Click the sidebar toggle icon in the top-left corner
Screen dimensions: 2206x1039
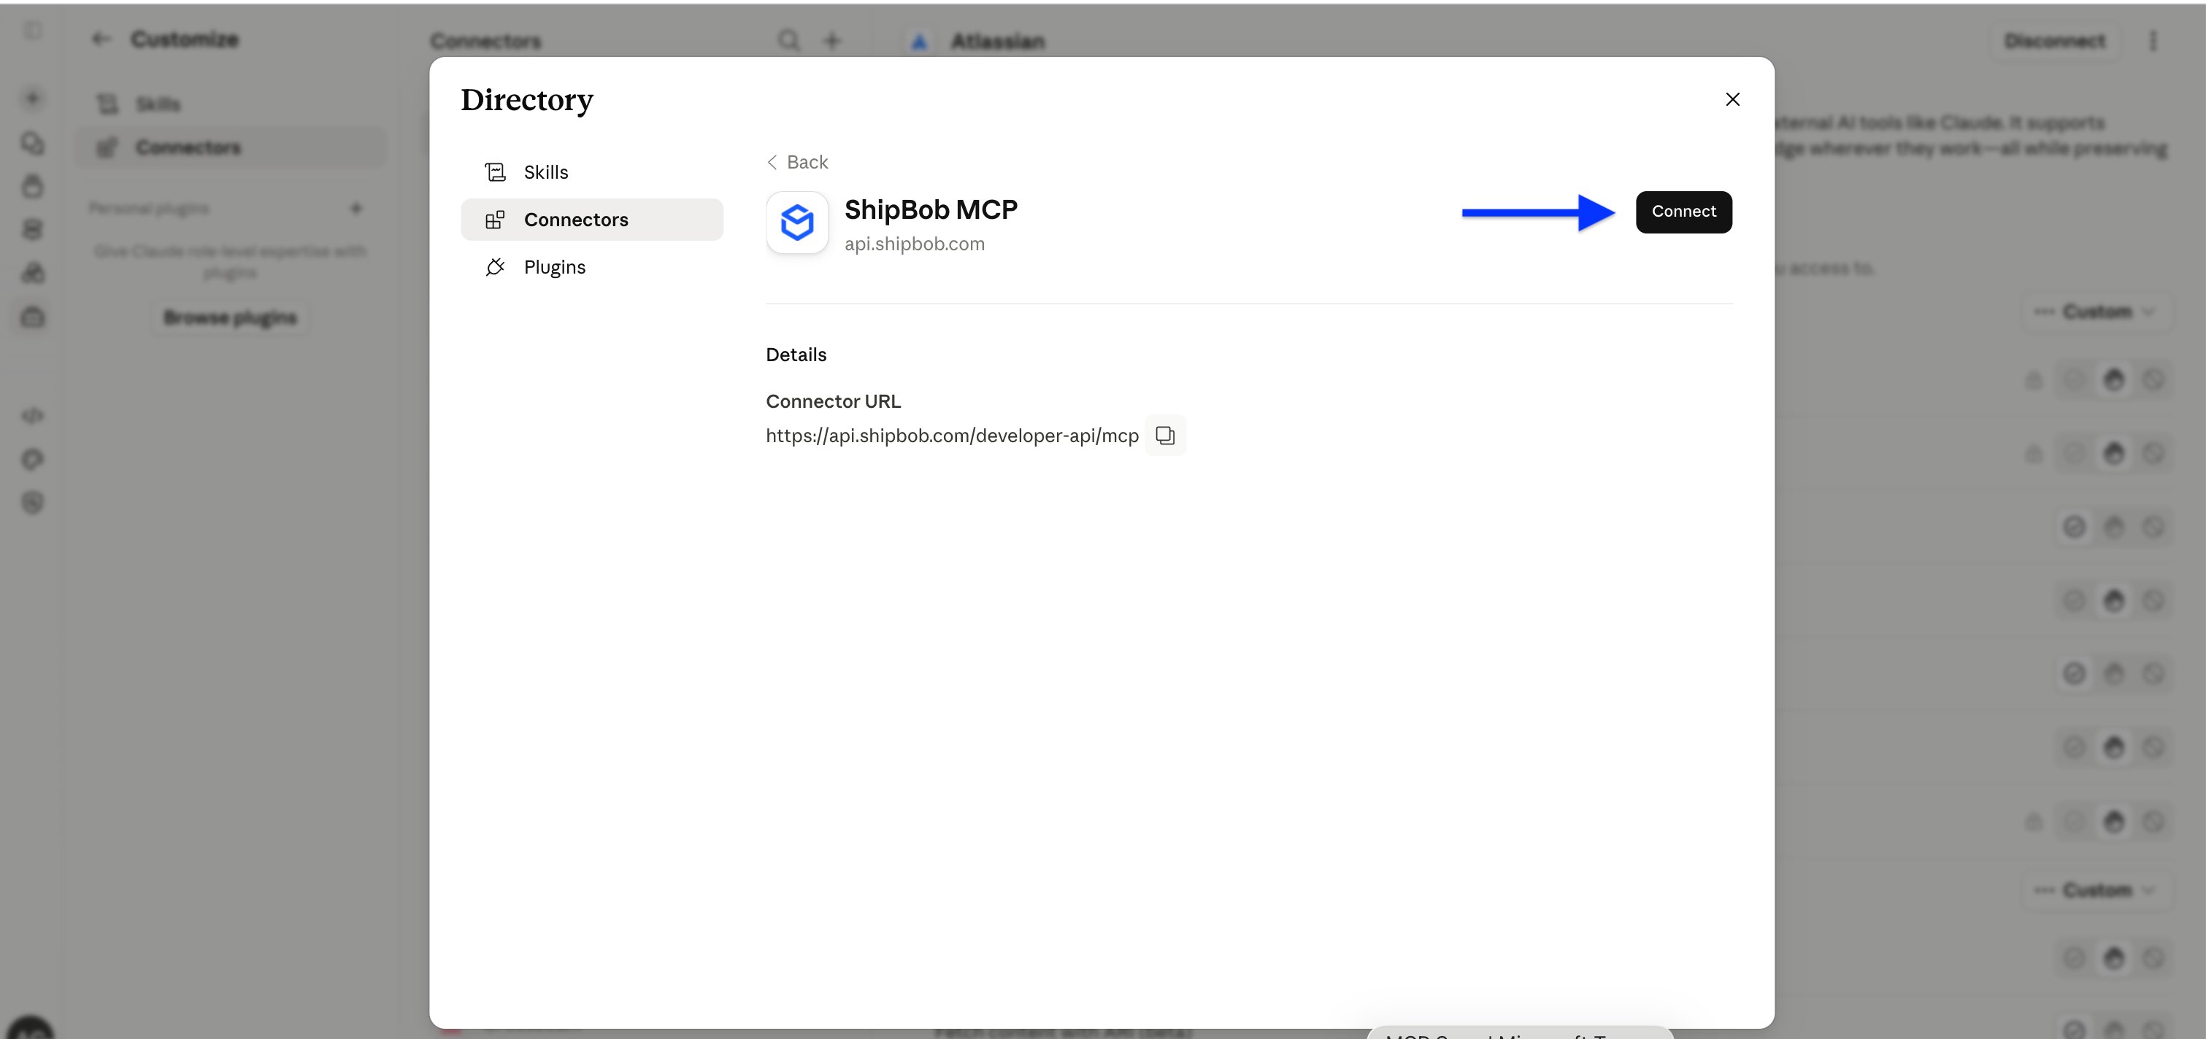coord(33,31)
